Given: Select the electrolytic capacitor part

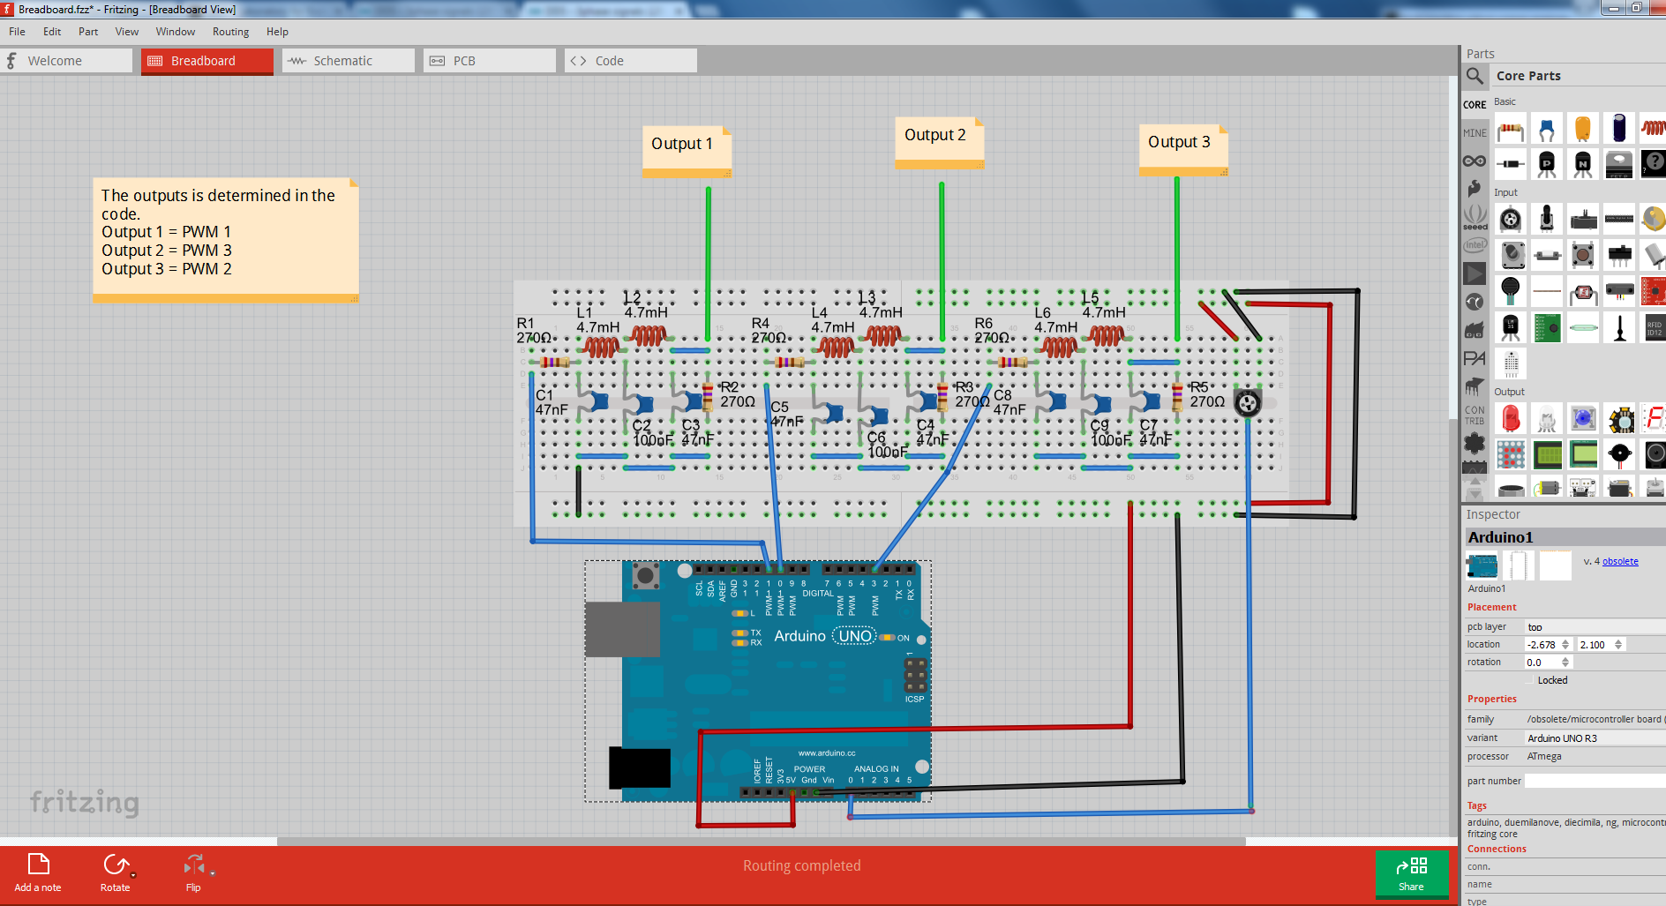Looking at the screenshot, I should coord(1619,129).
